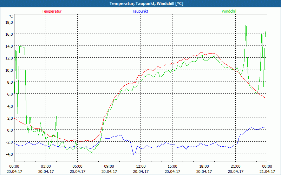Click the 18,0 y-axis value
Image resolution: width=281 pixels, height=175 pixels.
click(9, 22)
